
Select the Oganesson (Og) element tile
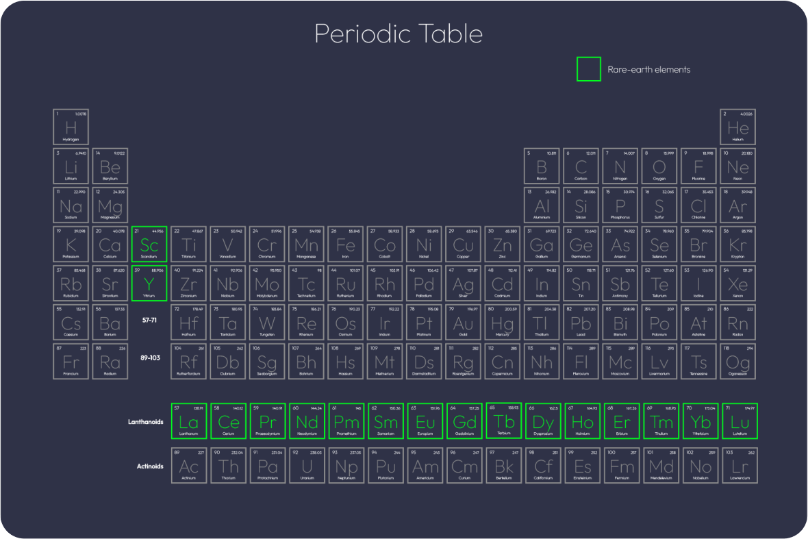click(738, 361)
